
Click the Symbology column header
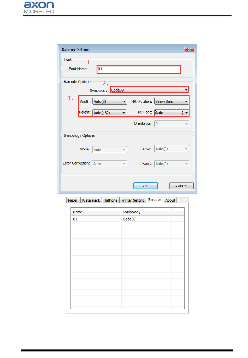pyautogui.click(x=146, y=212)
